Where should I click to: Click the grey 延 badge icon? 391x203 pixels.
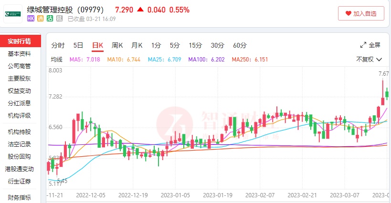(59, 19)
